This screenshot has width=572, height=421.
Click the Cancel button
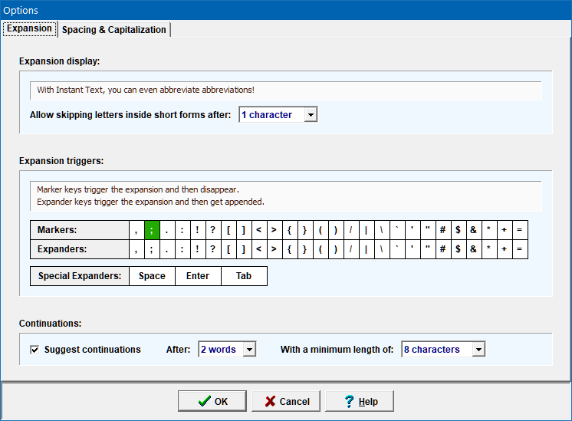[286, 401]
